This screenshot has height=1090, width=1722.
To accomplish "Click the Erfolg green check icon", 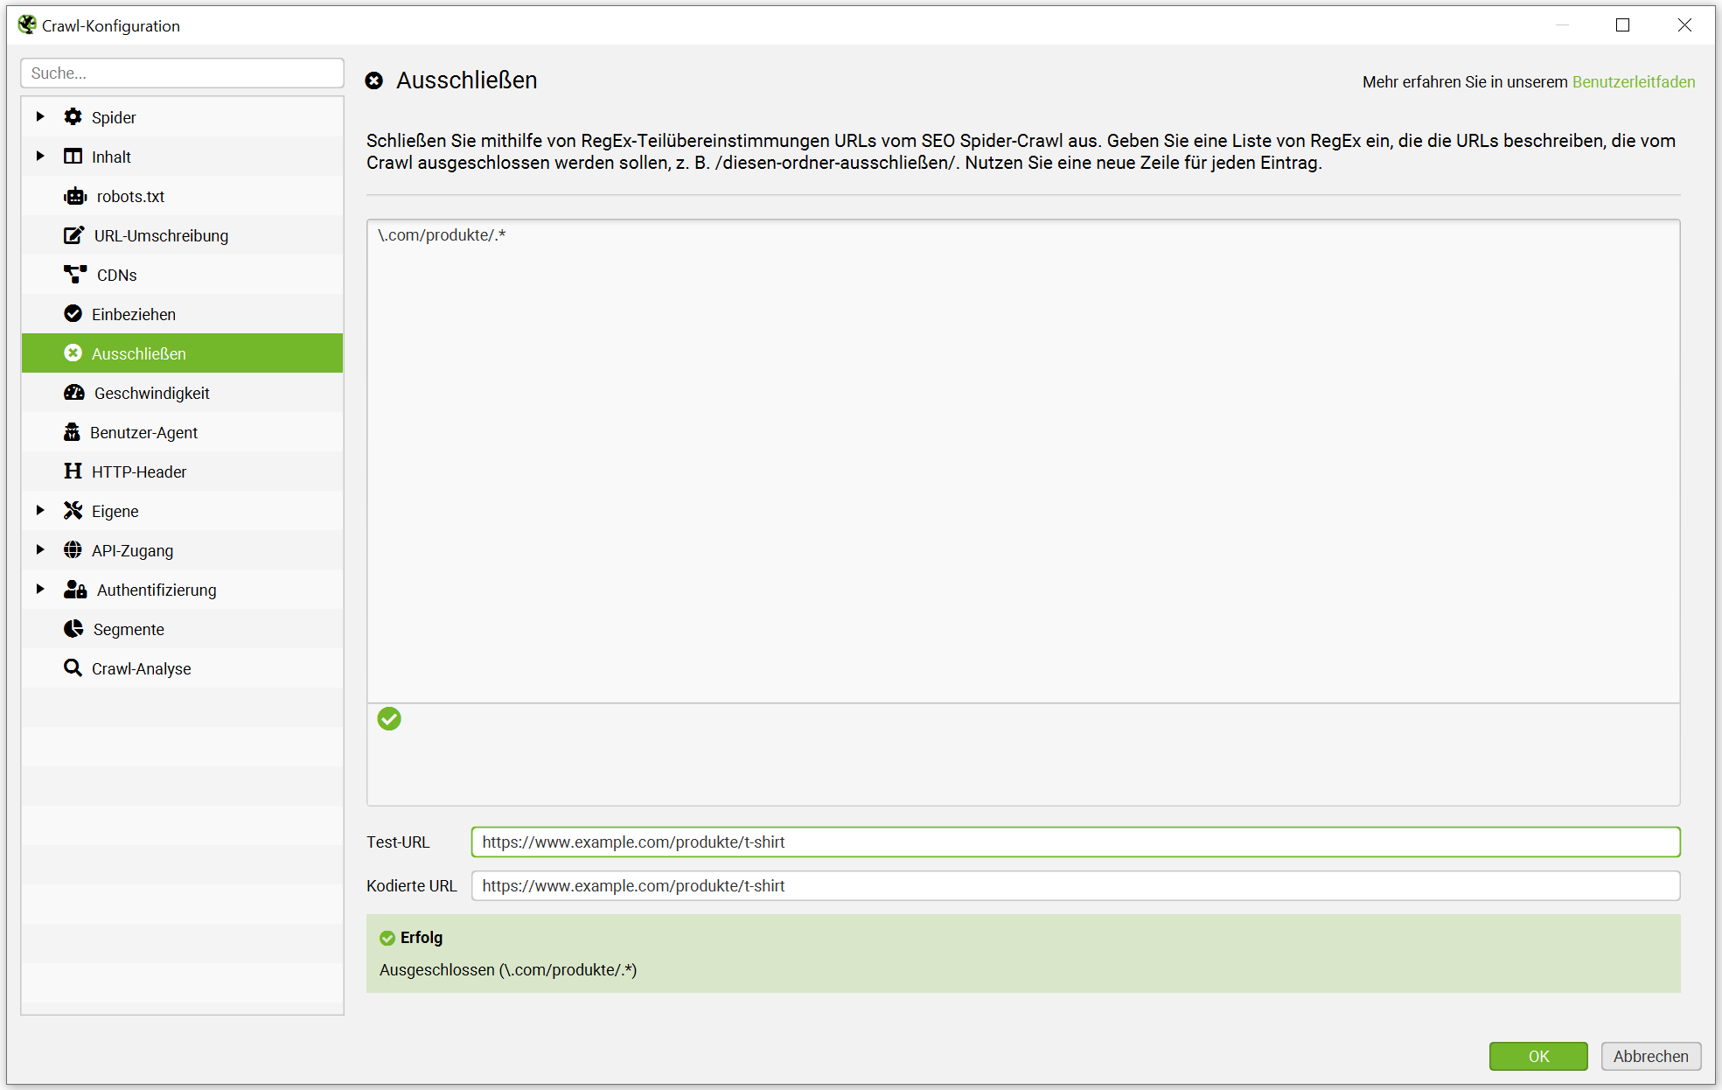I will [387, 938].
